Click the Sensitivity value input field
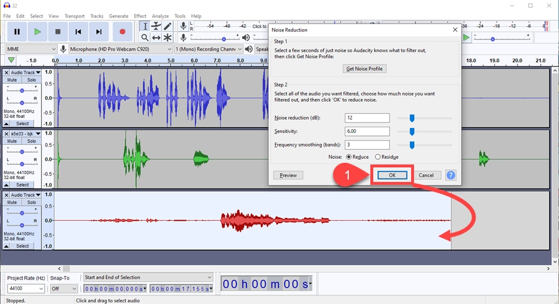Screen dimensions: 559x304 [366, 131]
